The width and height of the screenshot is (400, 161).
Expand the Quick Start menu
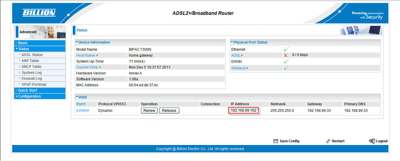40,90
